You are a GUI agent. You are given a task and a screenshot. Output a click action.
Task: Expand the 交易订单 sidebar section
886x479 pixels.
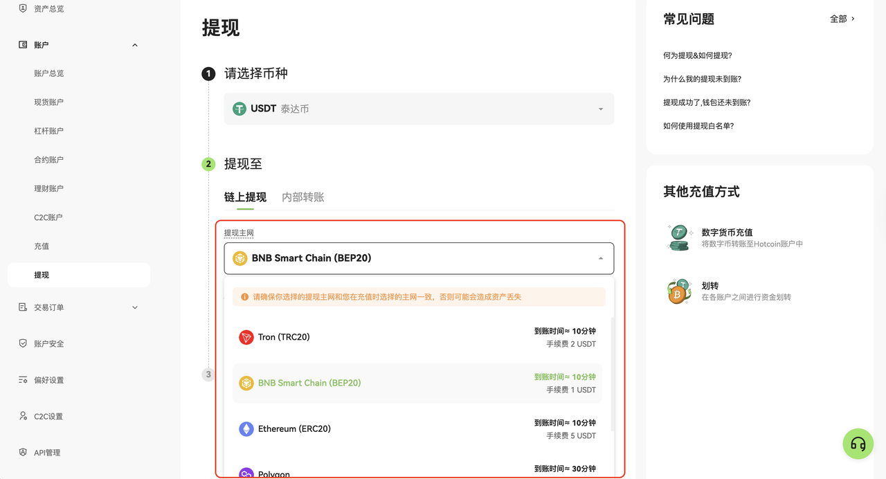pos(134,307)
